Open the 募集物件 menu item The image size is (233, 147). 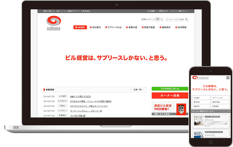tap(165, 27)
